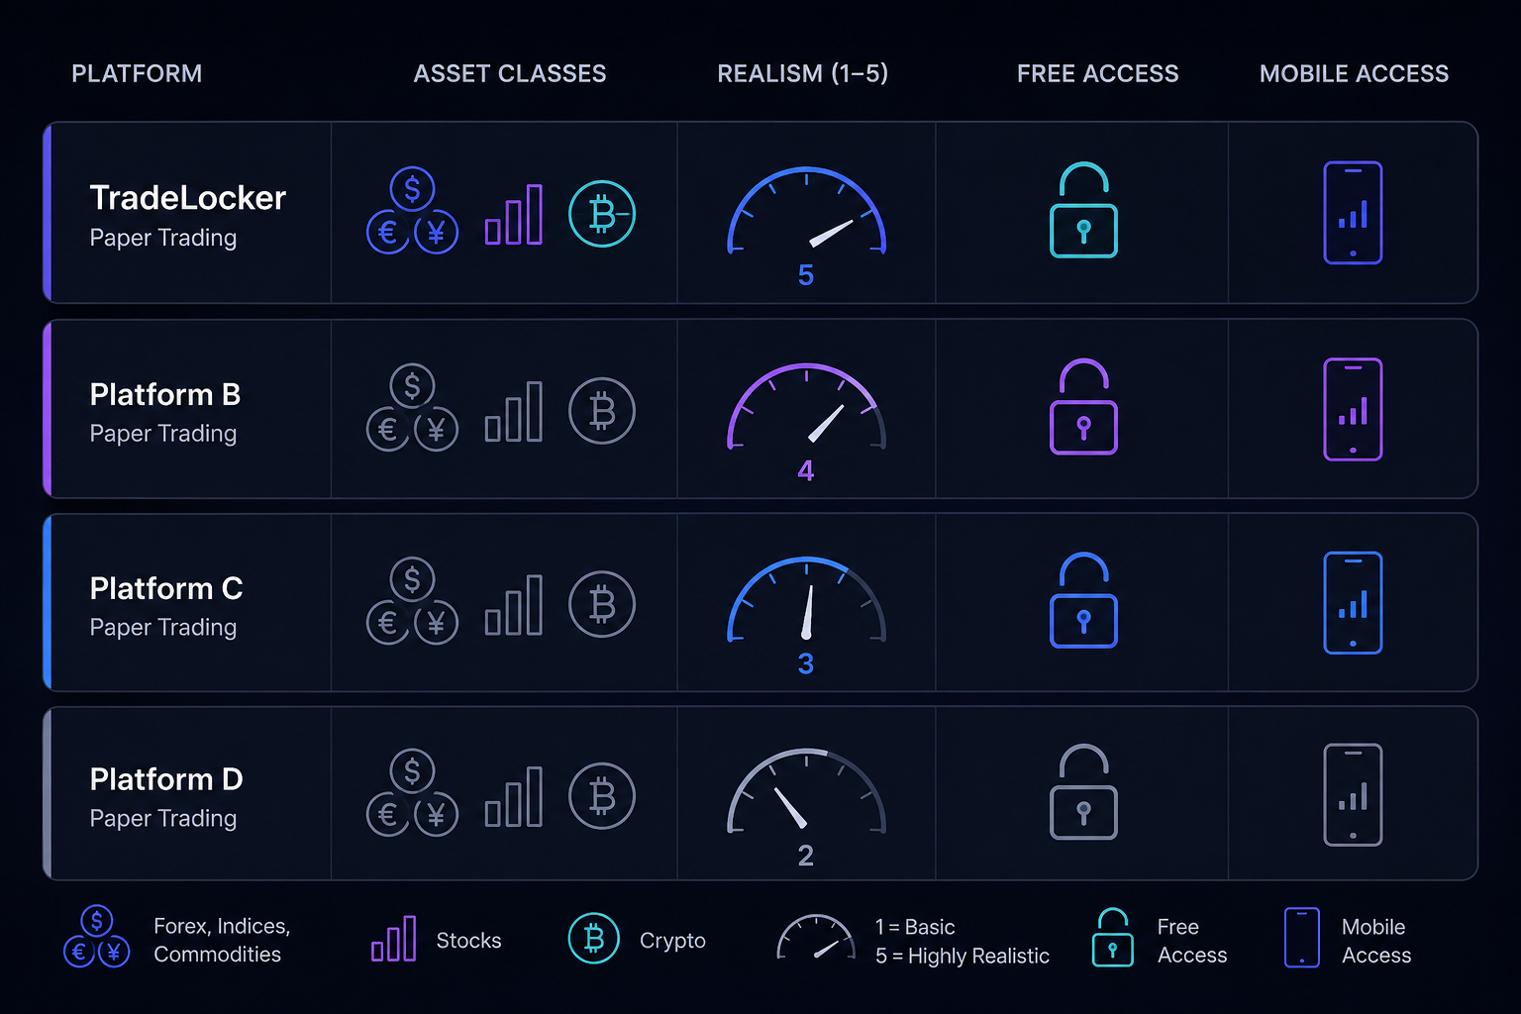Click the Platform C stocks bar icon
Viewport: 1521px width, 1014px height.
(x=514, y=604)
